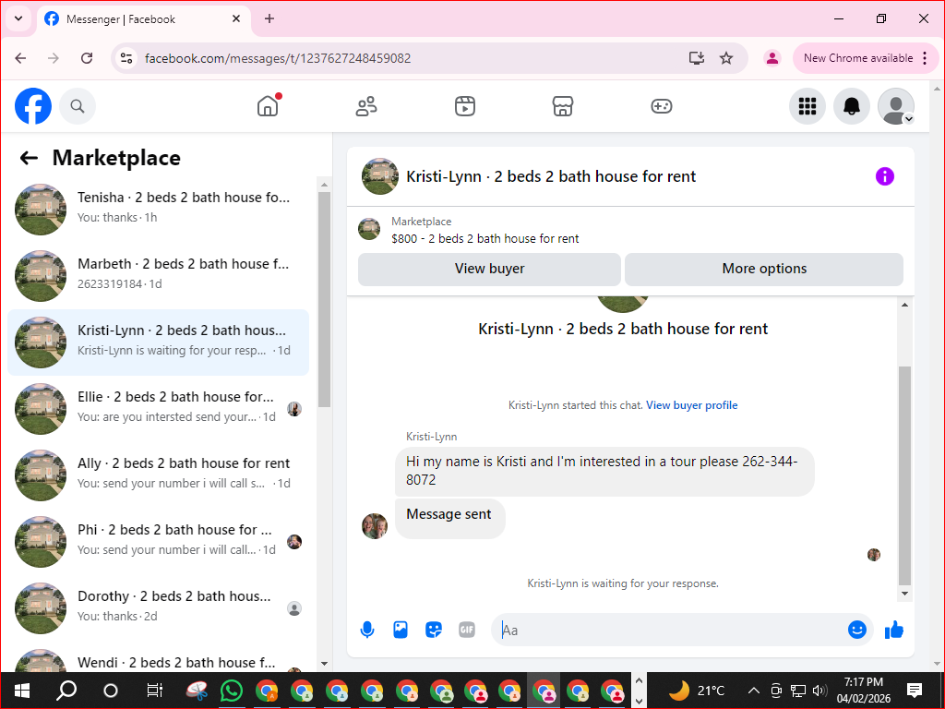Open the Friends icon in top navigation
The height and width of the screenshot is (709, 945).
pos(366,106)
